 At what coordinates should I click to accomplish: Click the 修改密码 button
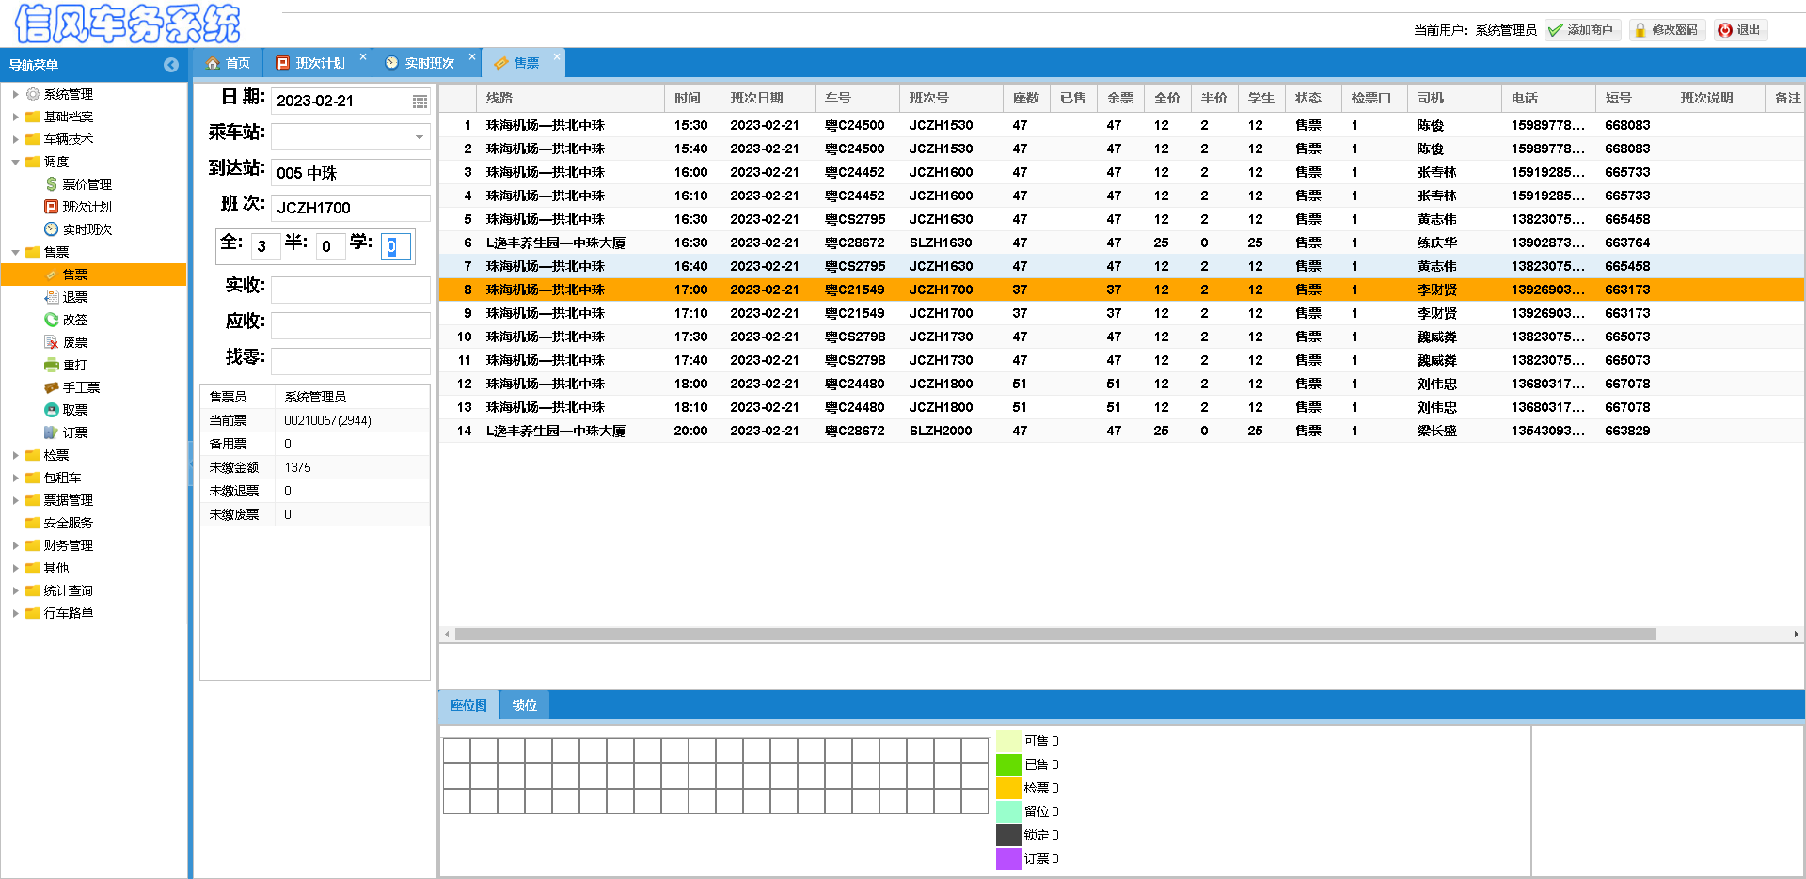[x=1666, y=30]
